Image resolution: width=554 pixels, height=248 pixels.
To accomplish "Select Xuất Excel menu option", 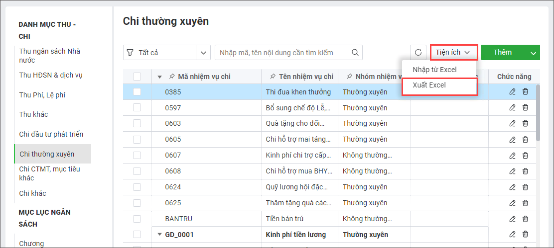I will [x=440, y=85].
